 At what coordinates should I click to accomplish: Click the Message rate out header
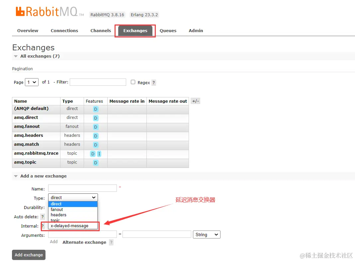pos(168,101)
